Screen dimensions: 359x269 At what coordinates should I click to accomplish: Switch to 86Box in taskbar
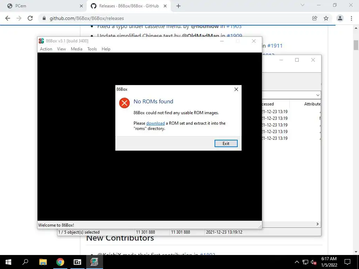click(94, 262)
